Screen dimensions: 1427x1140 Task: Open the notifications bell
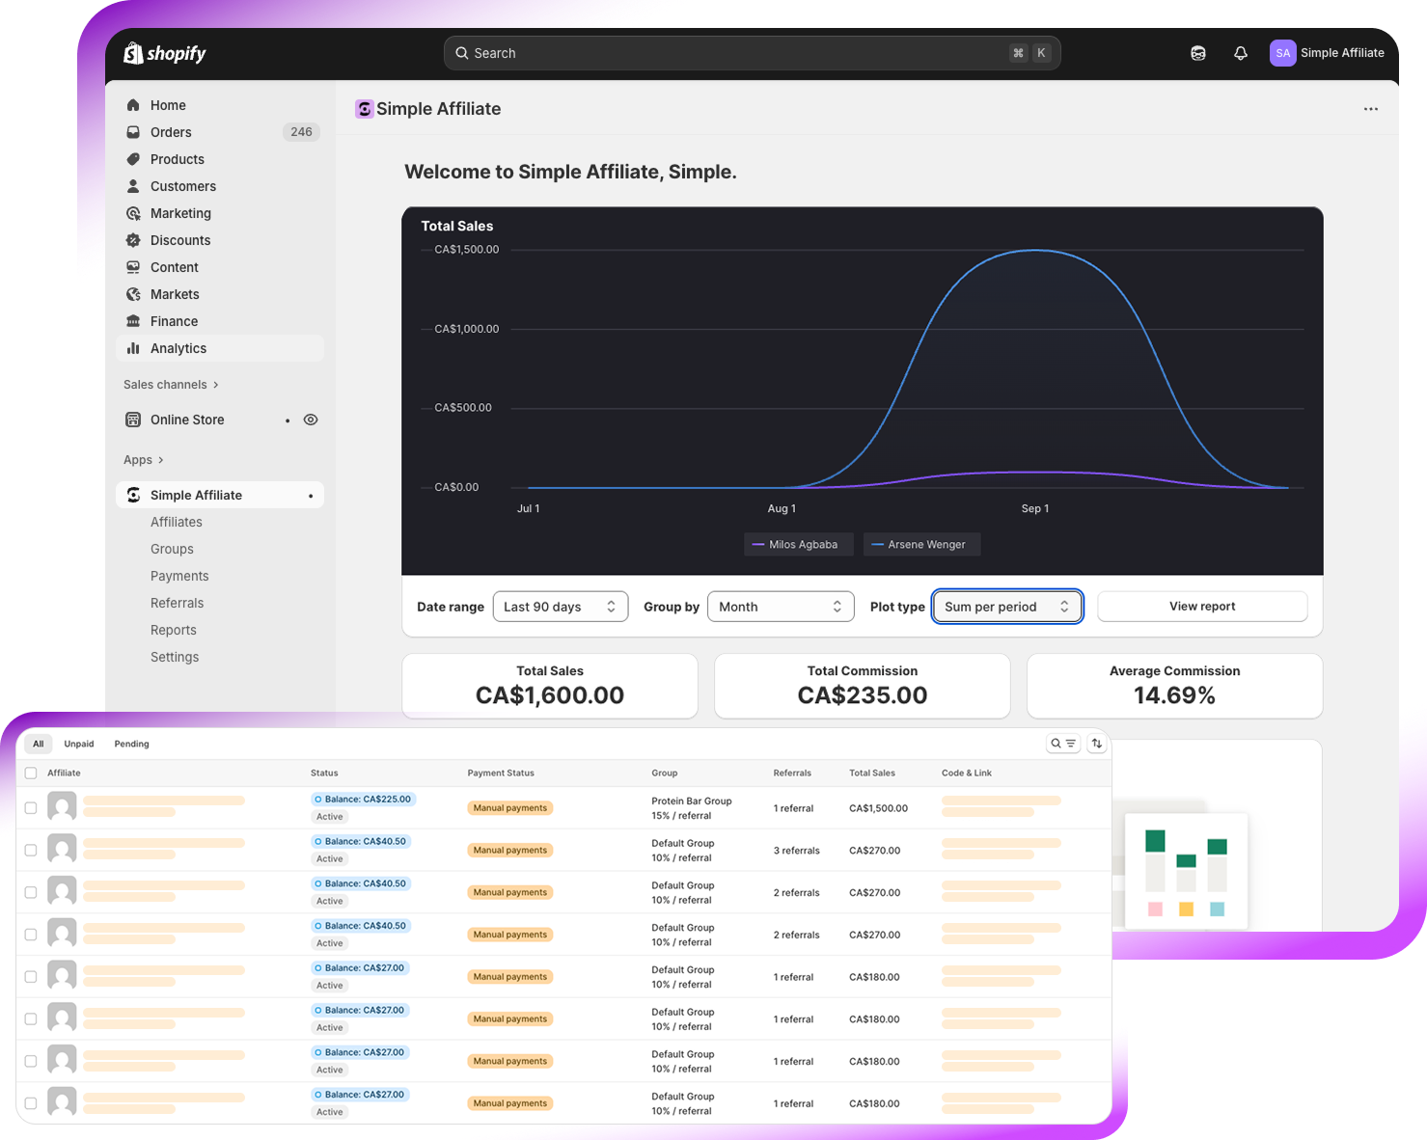coord(1241,53)
